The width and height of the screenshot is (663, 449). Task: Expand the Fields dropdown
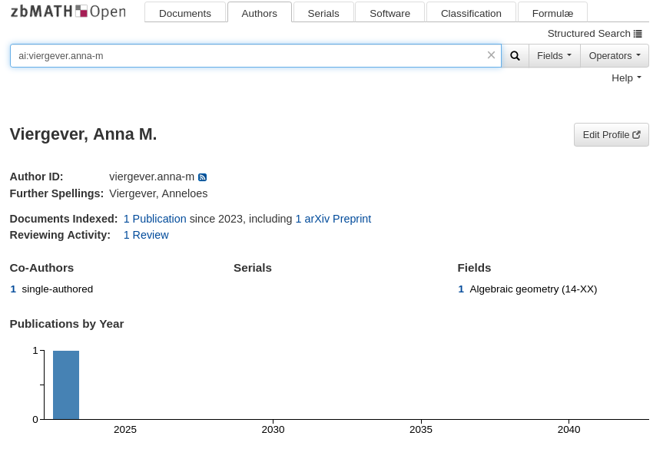click(x=555, y=56)
